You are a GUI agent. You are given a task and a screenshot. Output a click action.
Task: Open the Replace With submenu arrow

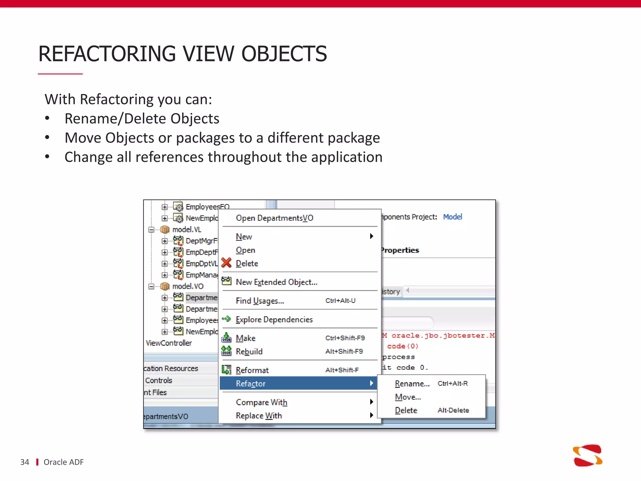pyautogui.click(x=371, y=415)
